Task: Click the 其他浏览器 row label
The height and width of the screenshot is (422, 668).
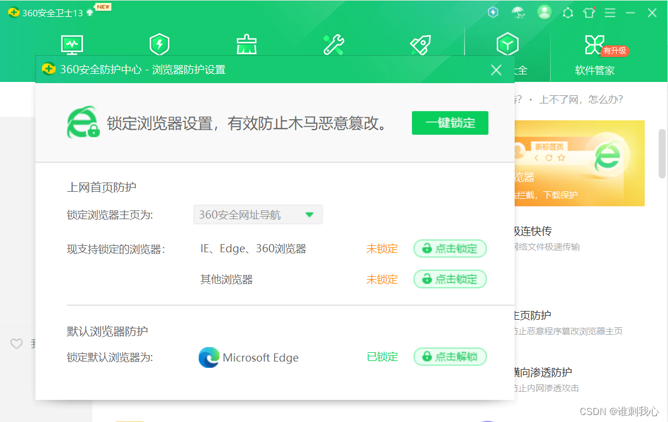Action: point(227,280)
